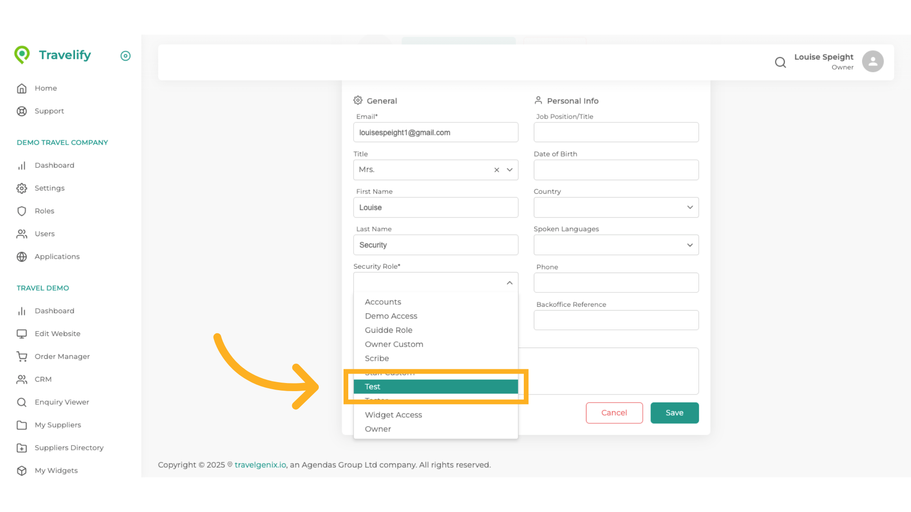The image size is (911, 512).
Task: Click the Applications globe icon
Action: 22,256
